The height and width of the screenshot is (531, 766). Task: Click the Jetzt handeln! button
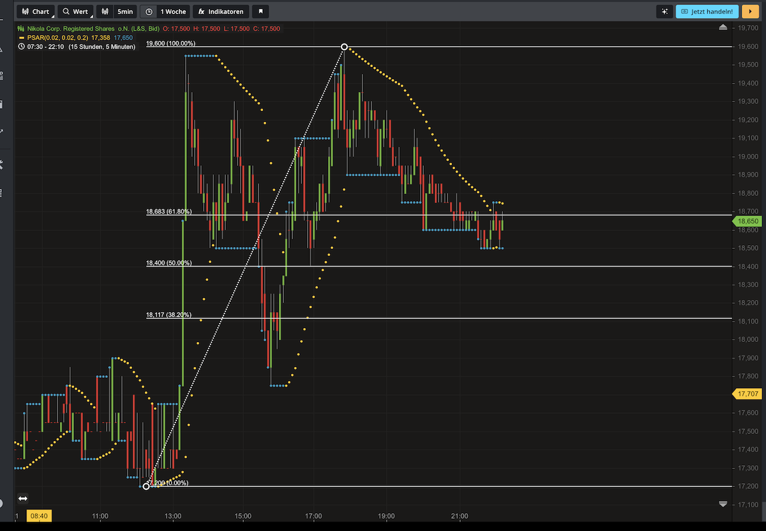coord(707,11)
